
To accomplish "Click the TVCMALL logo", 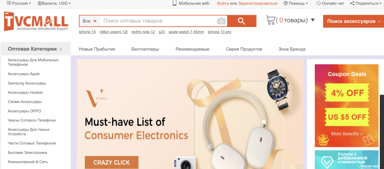I will coord(36,21).
